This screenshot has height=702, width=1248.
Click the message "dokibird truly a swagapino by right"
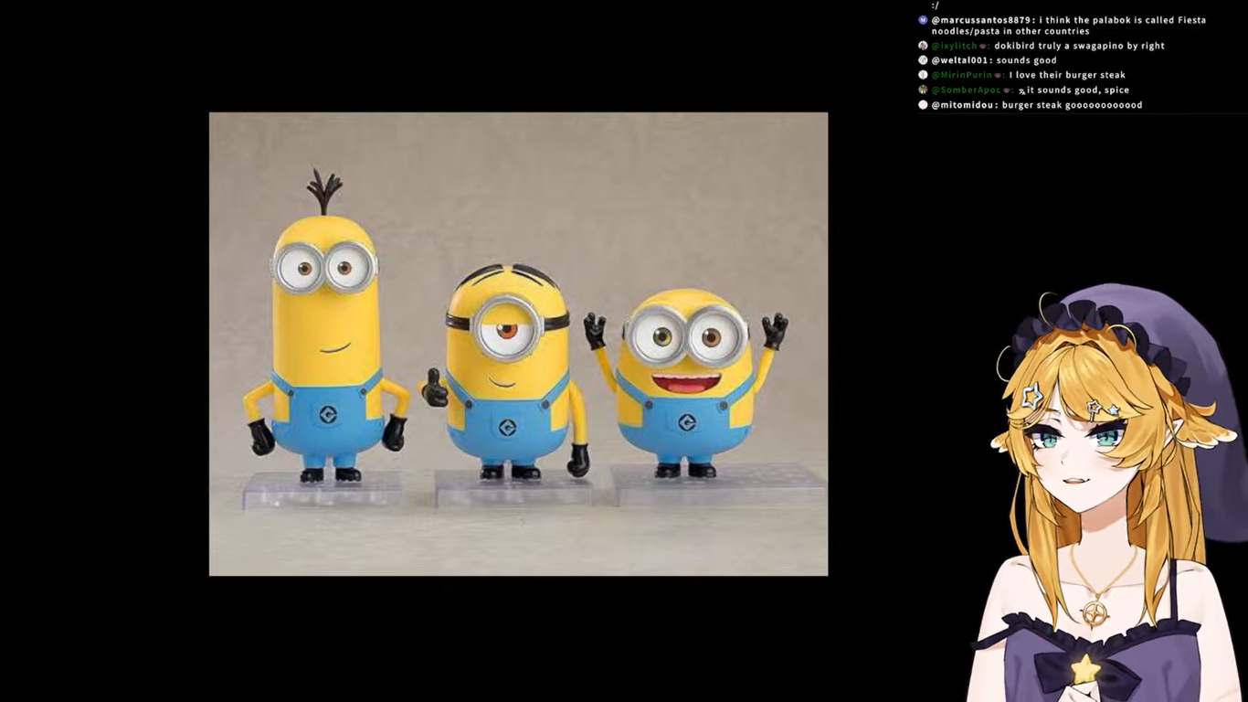tap(1079, 46)
